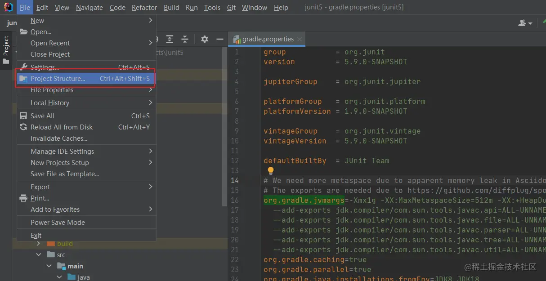This screenshot has height=281, width=546.
Task: Select the src folder in tree
Action: click(61, 254)
